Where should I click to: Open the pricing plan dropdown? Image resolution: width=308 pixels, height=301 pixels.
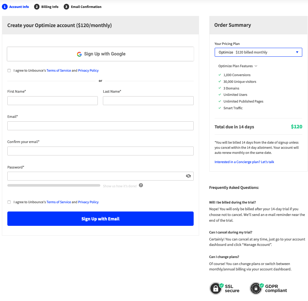coord(258,52)
